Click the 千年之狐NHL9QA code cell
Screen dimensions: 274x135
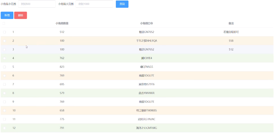[147, 41]
